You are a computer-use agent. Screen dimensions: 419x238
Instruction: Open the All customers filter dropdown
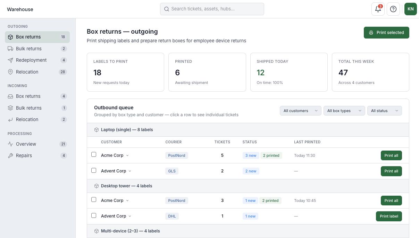(x=300, y=111)
